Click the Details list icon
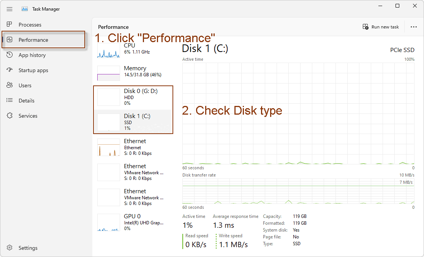 (10, 101)
